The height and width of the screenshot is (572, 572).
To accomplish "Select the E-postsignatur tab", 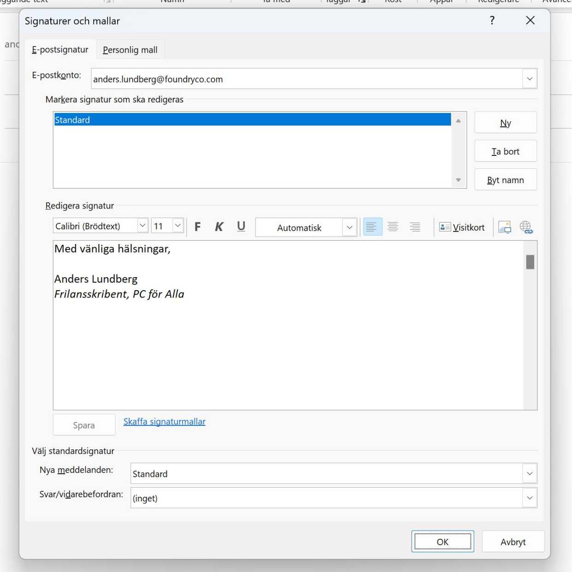I will tap(60, 49).
